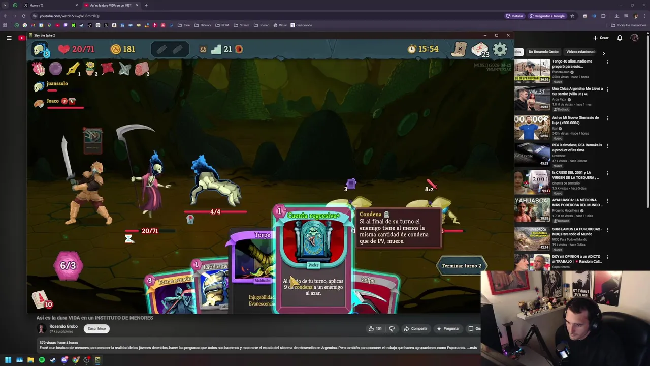This screenshot has width=650, height=366.
Task: Open the Ritual bookmark
Action: (x=280, y=25)
